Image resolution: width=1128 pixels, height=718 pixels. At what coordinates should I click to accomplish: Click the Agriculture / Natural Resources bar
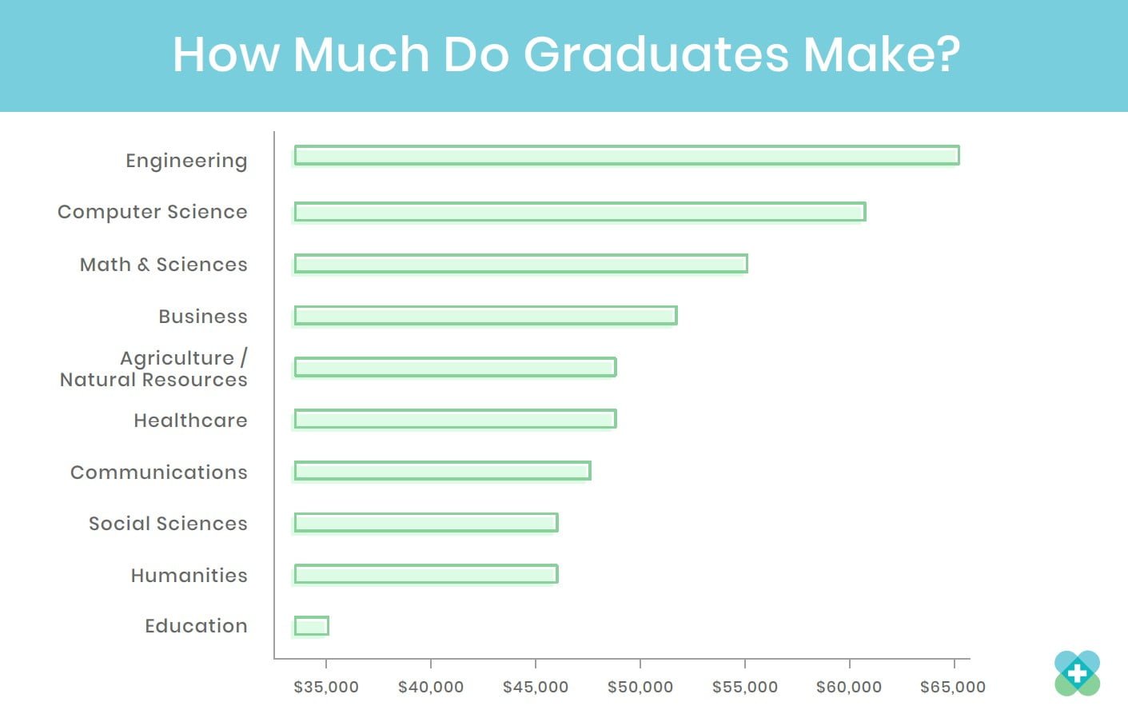455,367
